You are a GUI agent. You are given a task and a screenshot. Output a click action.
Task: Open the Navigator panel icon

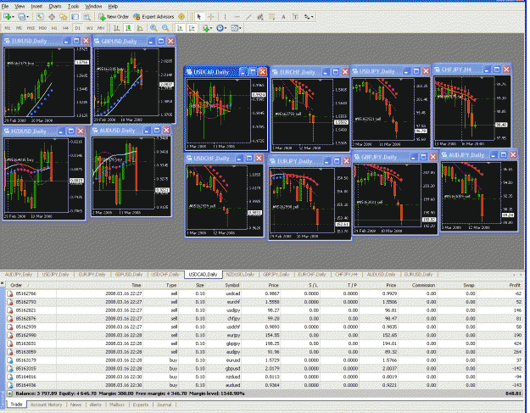tap(64, 17)
